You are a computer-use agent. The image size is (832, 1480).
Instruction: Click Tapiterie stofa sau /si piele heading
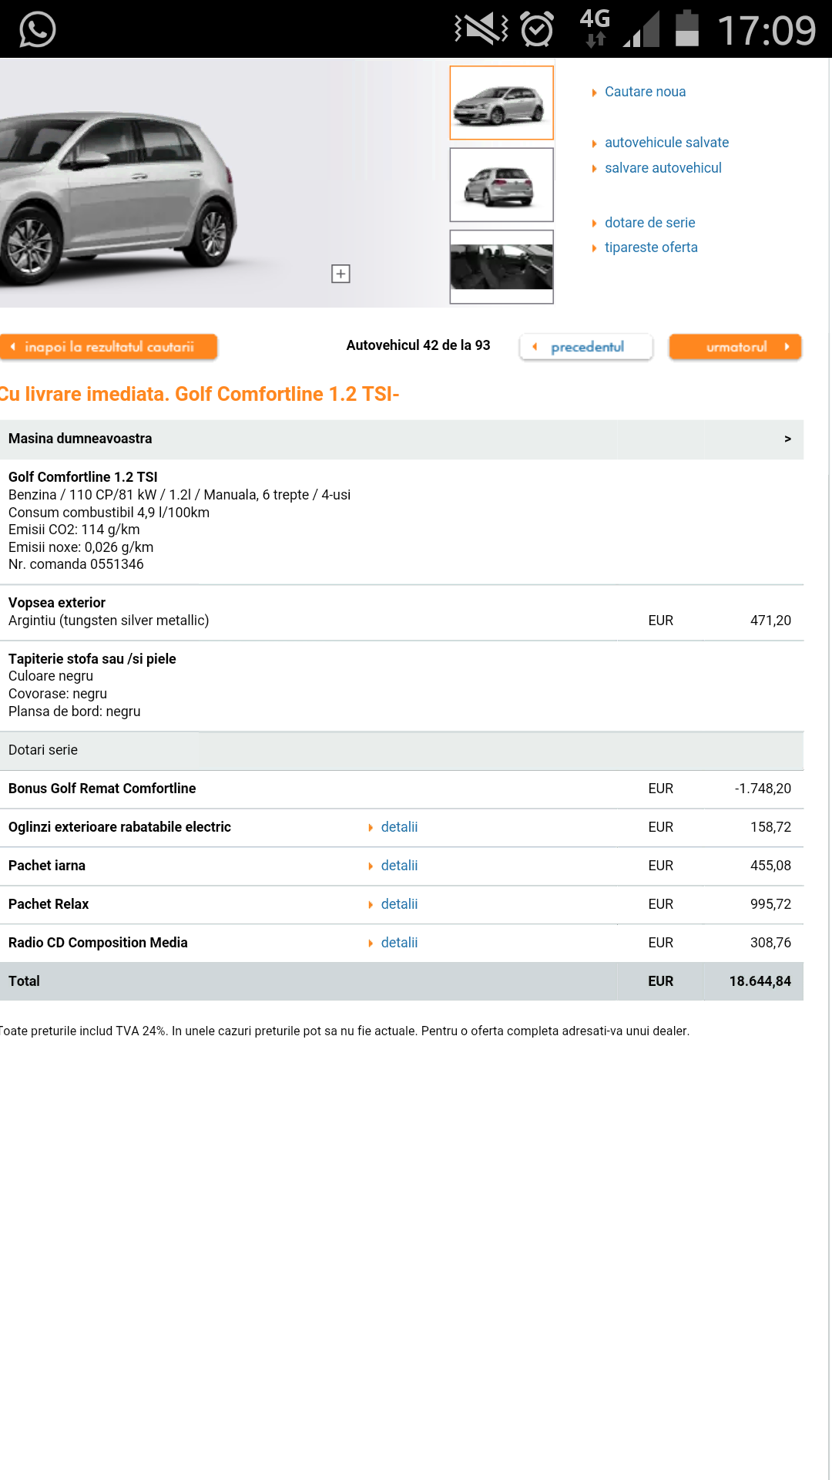click(92, 659)
